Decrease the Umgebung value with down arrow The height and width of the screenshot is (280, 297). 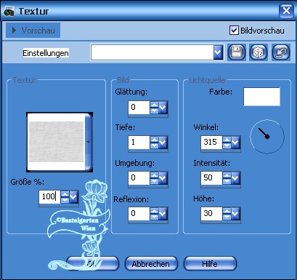coord(154,181)
